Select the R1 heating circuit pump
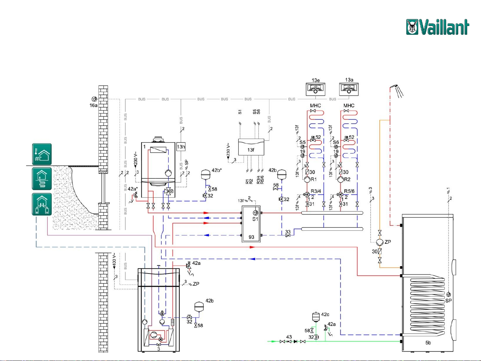Screen dimensions: 481x361 [307, 179]
